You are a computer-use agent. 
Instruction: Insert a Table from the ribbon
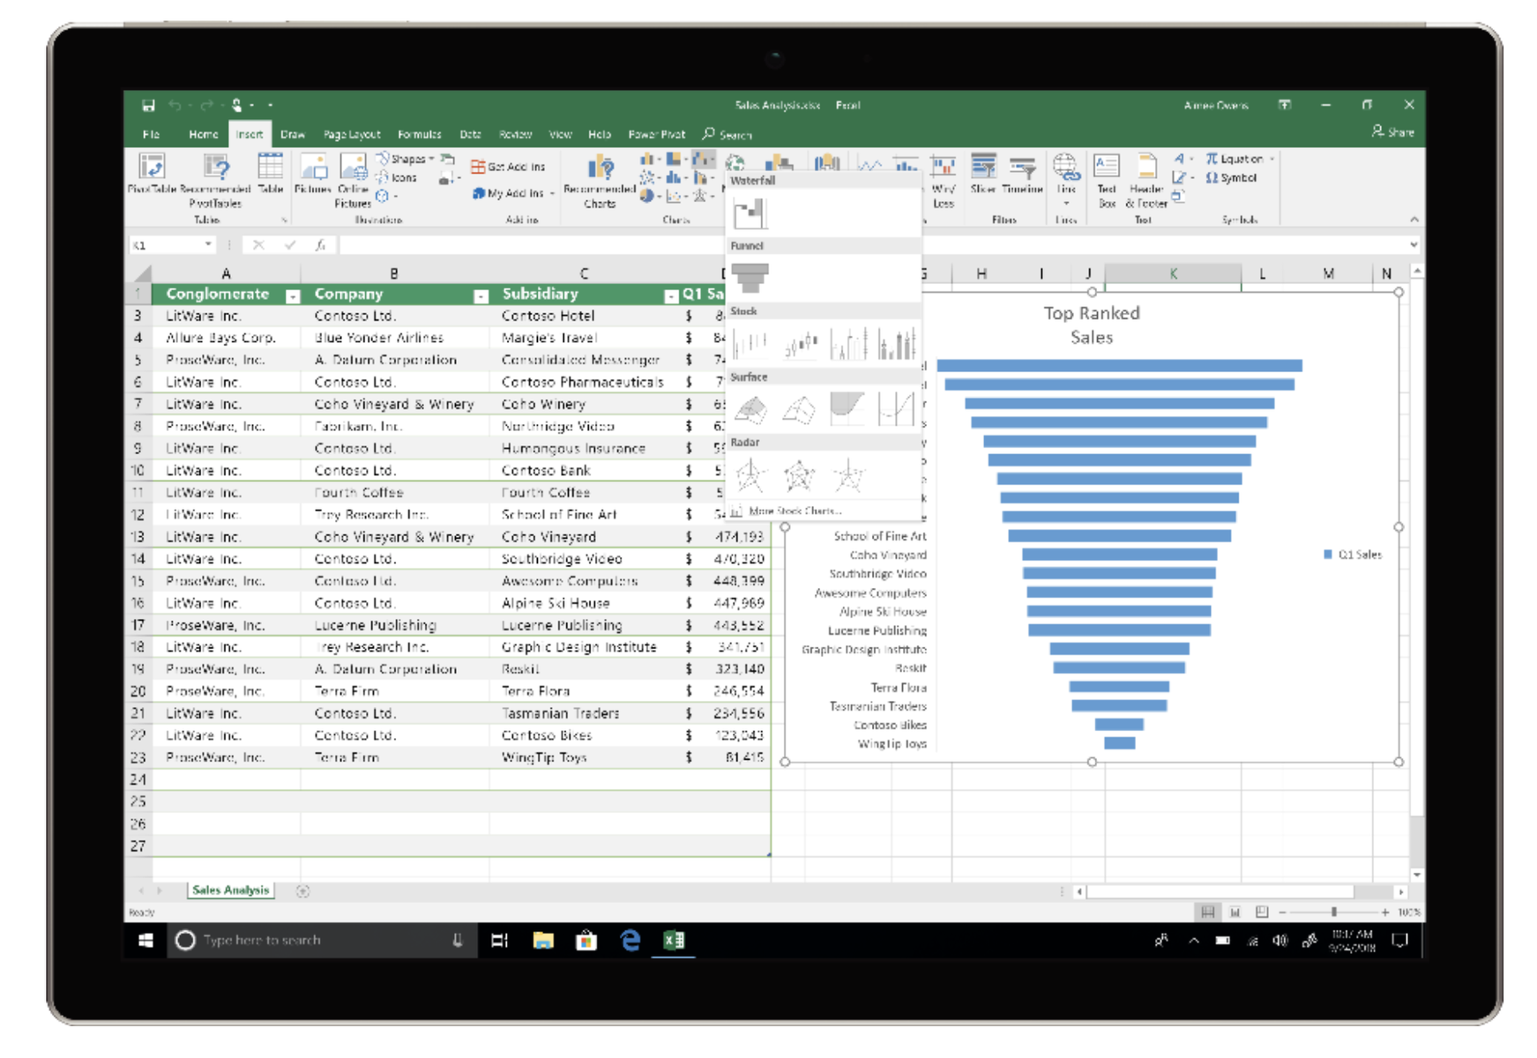(x=271, y=174)
